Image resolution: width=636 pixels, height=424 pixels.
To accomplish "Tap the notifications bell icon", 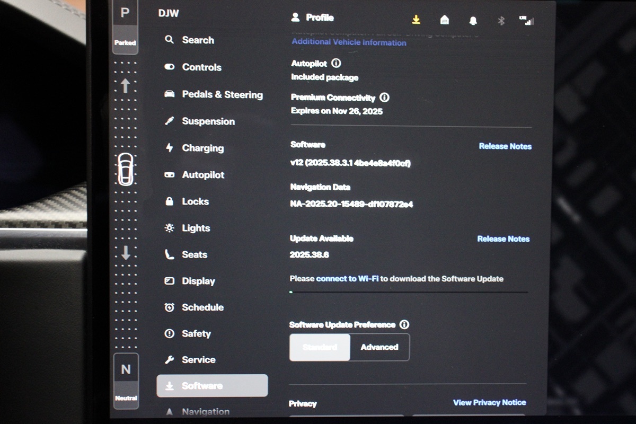I will pyautogui.click(x=473, y=21).
